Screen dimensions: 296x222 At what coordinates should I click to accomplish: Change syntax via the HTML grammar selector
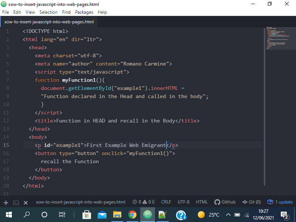pos(202,202)
